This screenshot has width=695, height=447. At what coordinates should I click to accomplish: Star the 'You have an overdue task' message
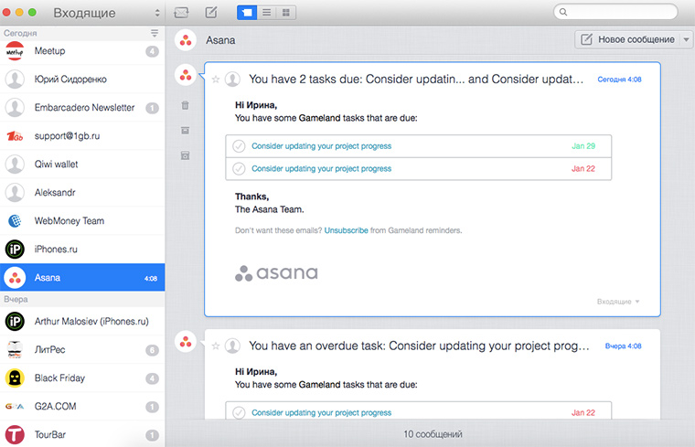click(x=216, y=346)
